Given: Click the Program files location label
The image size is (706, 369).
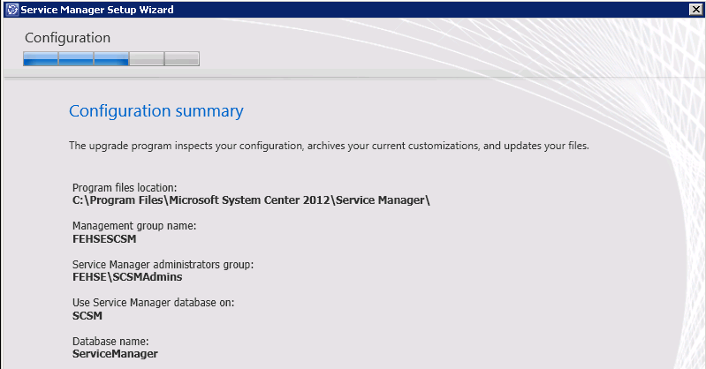Looking at the screenshot, I should [125, 188].
